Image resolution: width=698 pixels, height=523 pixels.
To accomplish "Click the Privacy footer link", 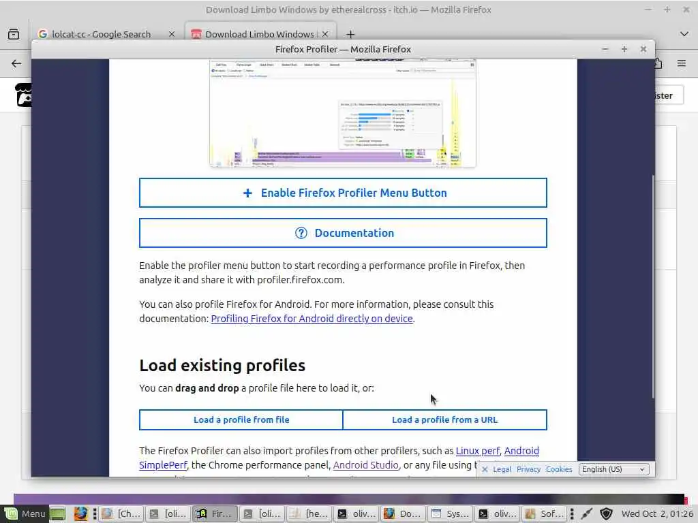I will click(x=528, y=469).
